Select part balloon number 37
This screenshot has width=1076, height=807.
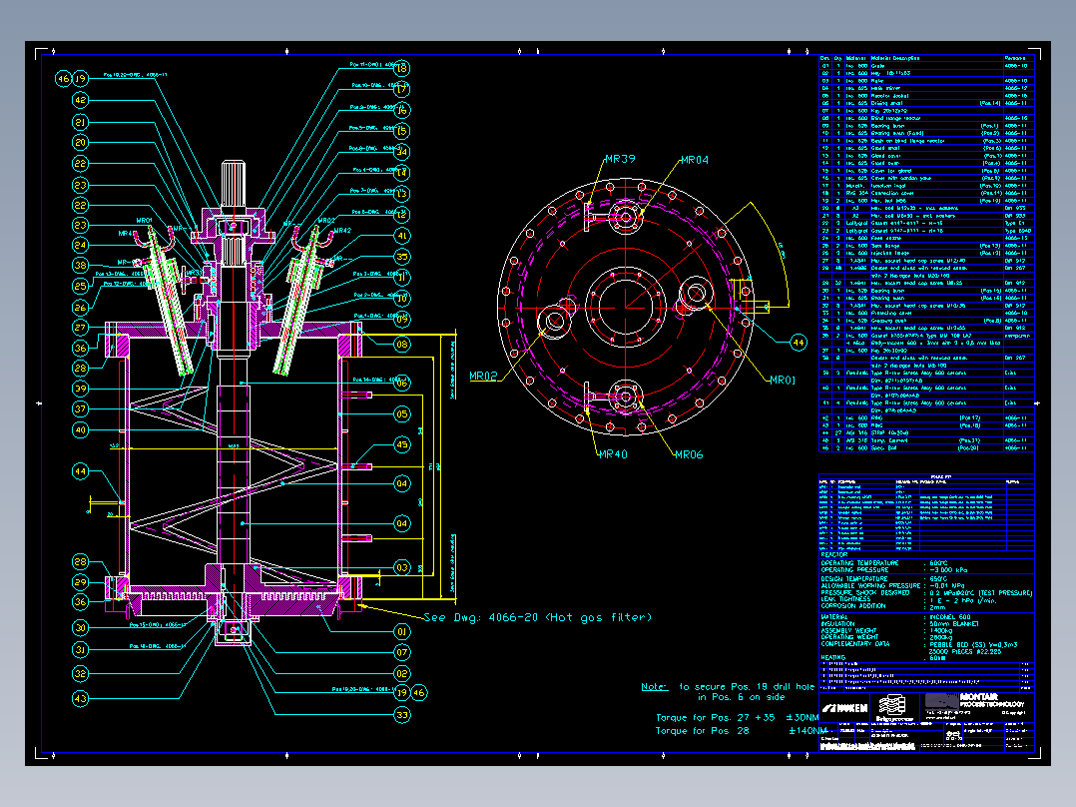80,409
